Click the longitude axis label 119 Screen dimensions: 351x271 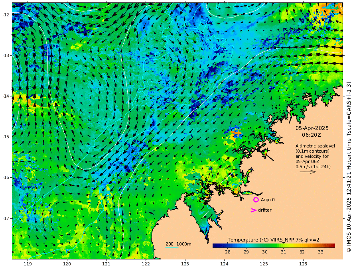pos(28,264)
